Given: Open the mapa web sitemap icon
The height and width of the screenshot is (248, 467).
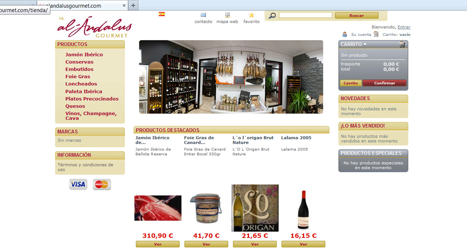Looking at the screenshot, I should [x=227, y=15].
